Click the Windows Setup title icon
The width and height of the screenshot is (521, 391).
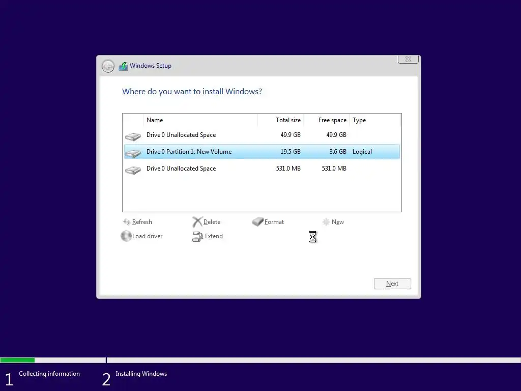123,66
